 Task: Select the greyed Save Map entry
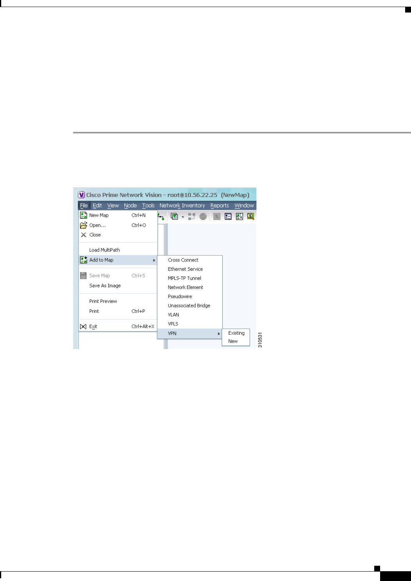(118, 275)
